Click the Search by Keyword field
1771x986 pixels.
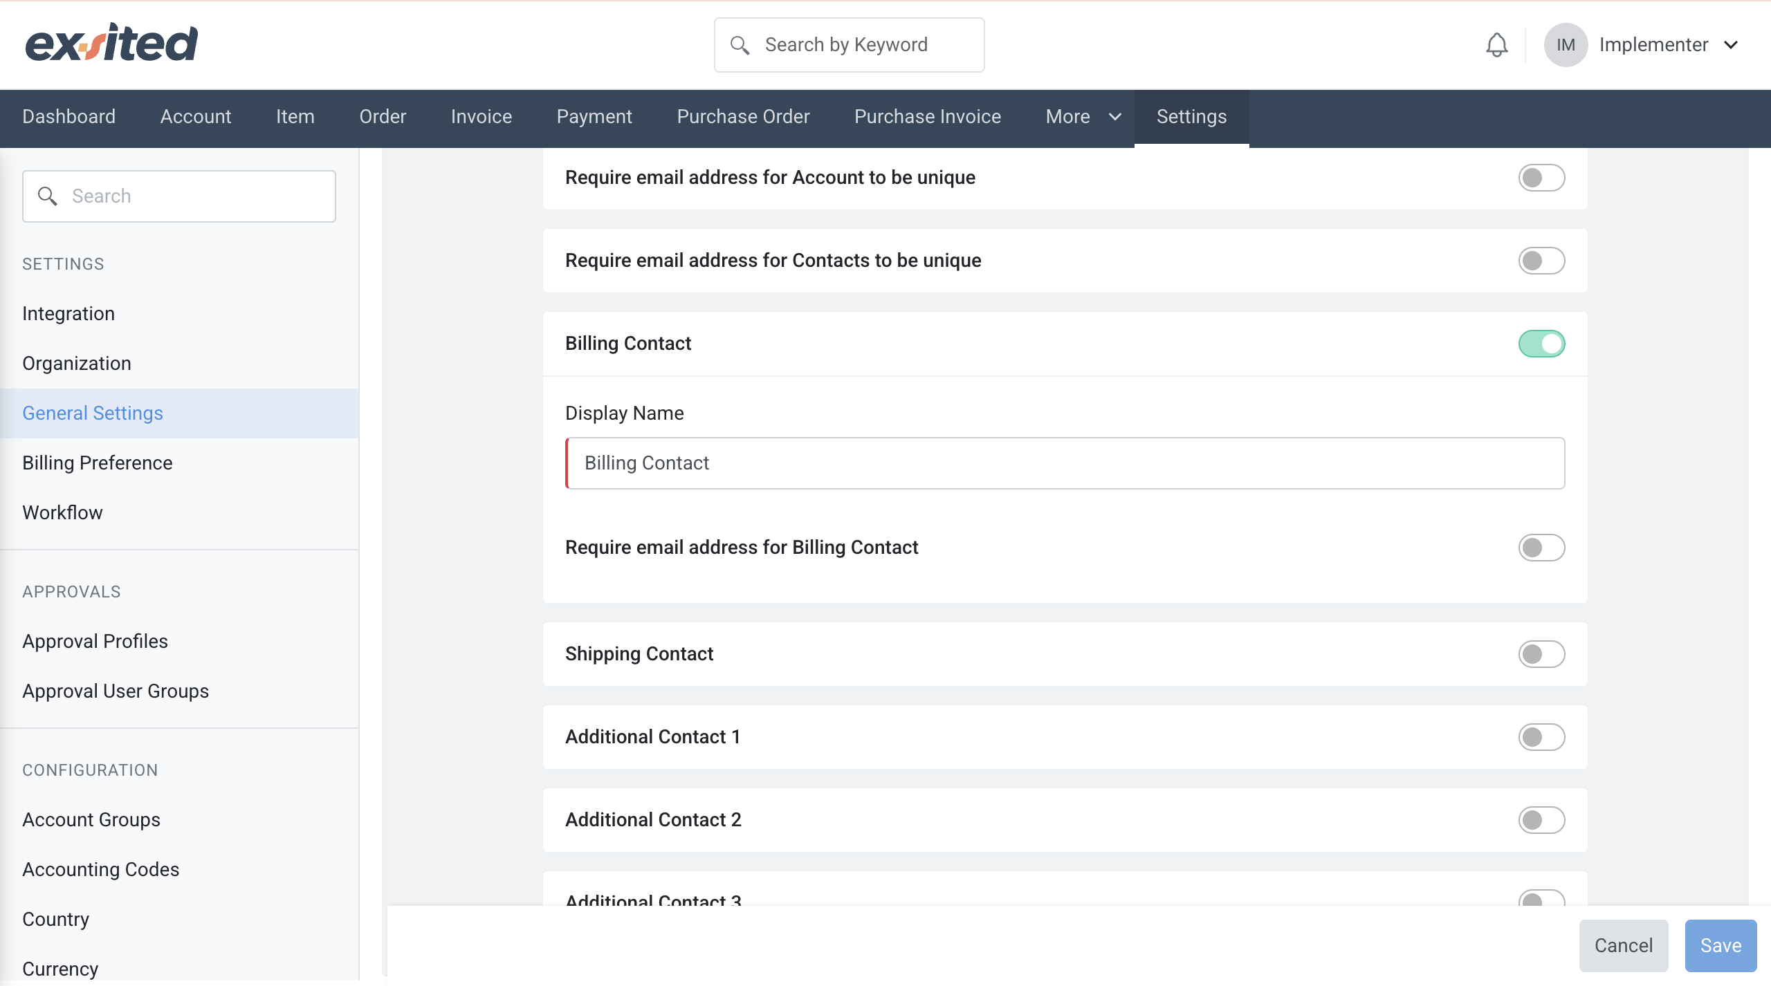click(849, 45)
